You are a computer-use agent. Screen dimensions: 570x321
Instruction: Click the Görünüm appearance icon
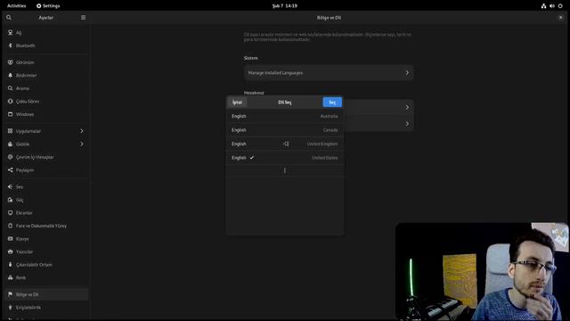10,62
